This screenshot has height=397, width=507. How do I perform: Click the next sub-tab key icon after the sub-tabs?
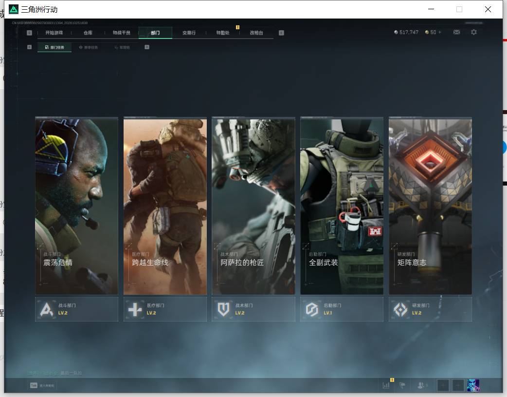pos(147,47)
